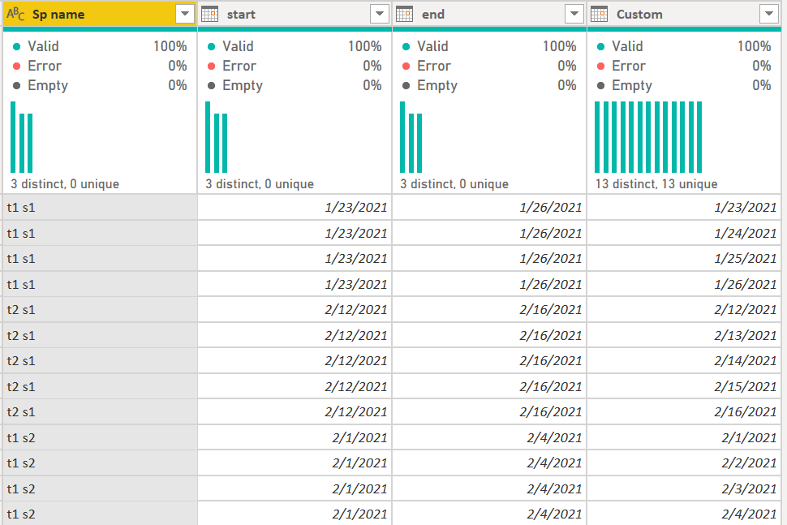Click end cell in row with Custom 1/25/2021

[x=489, y=259]
